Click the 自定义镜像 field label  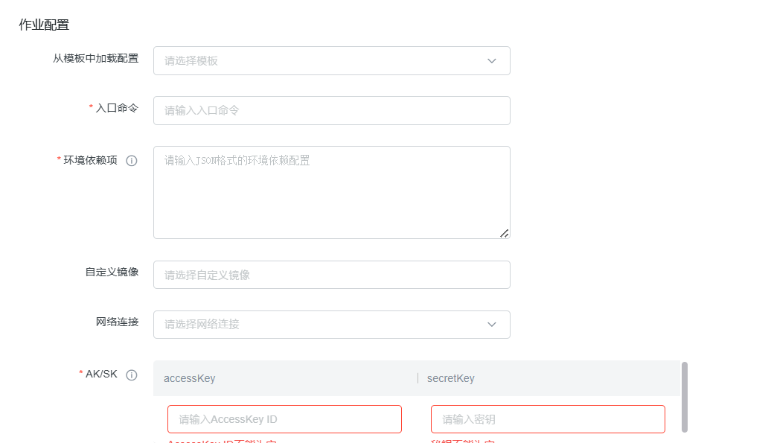pos(112,272)
